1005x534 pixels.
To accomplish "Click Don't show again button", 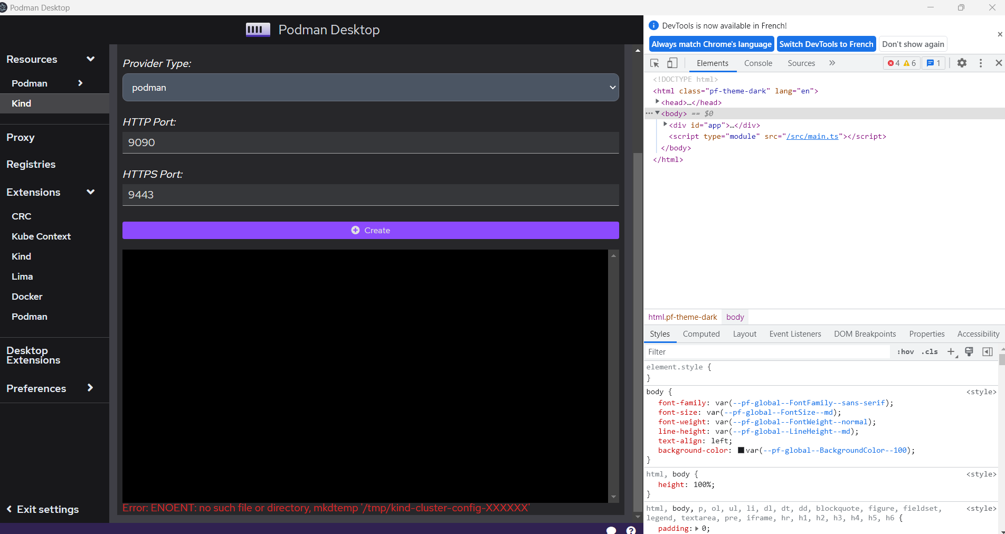I will click(x=913, y=44).
